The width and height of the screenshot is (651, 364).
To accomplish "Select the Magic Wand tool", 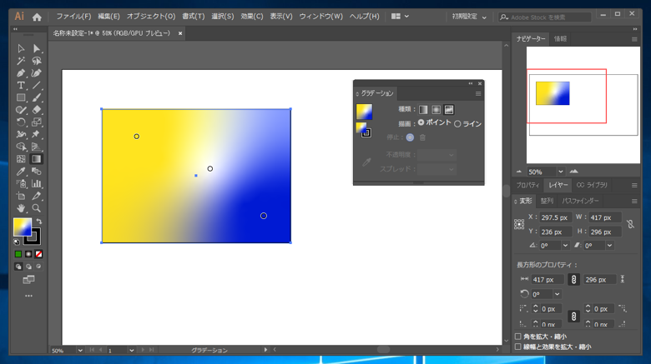I will [x=21, y=61].
